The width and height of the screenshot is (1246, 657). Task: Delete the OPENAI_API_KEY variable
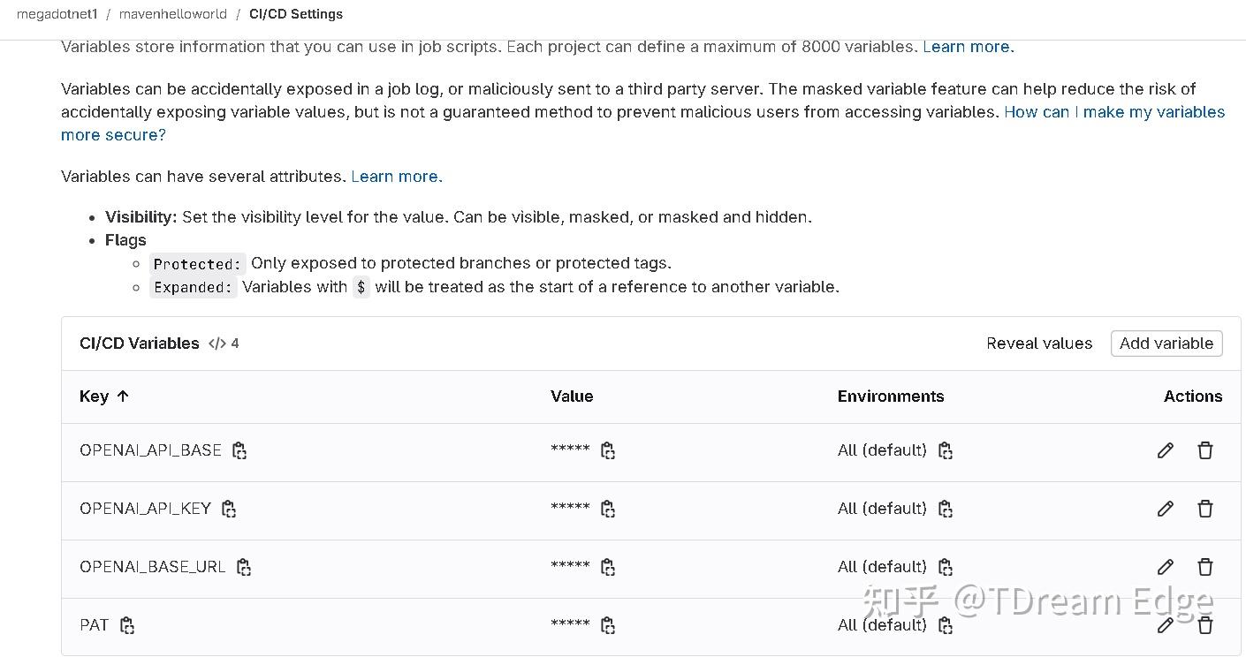(x=1205, y=509)
